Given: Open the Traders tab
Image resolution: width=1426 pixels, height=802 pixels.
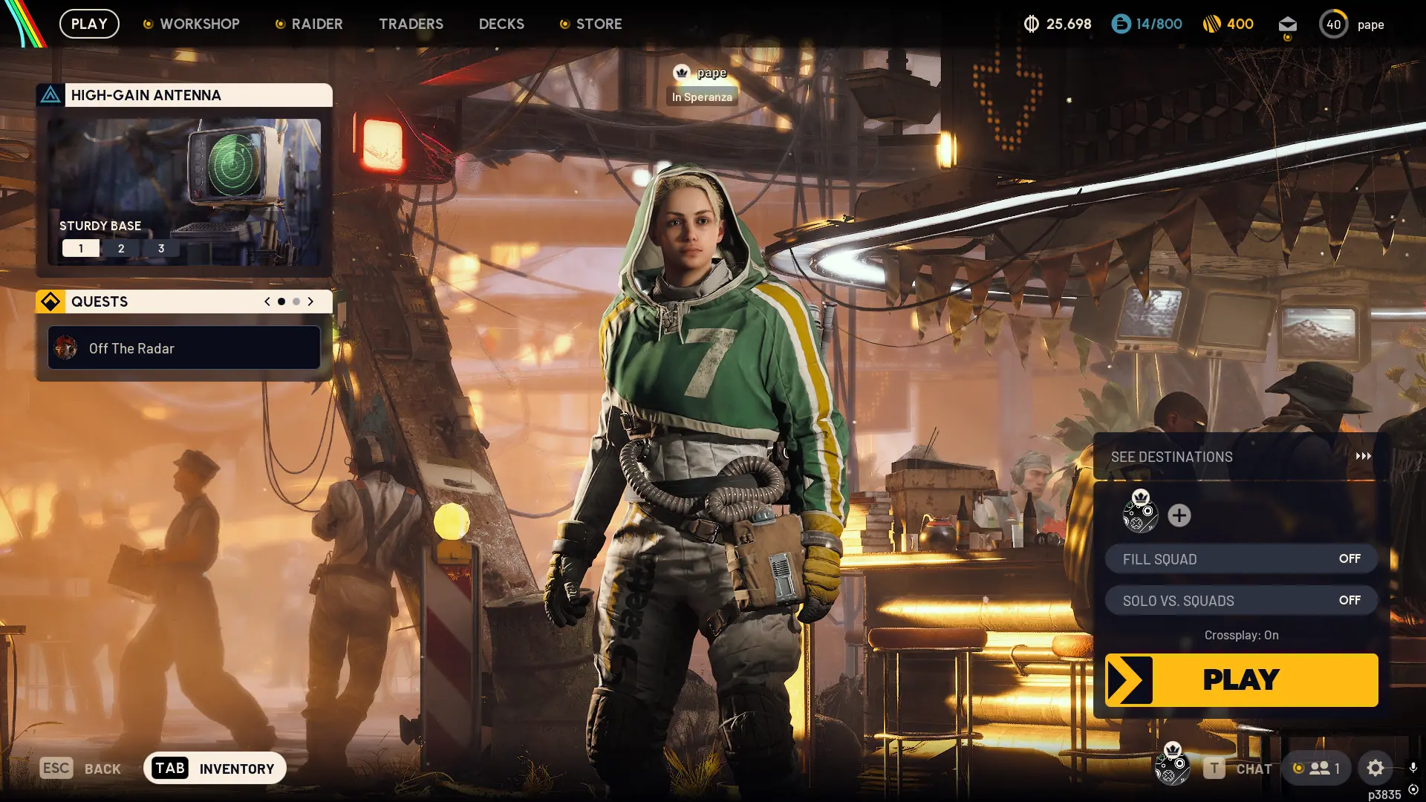Looking at the screenshot, I should [x=411, y=24].
